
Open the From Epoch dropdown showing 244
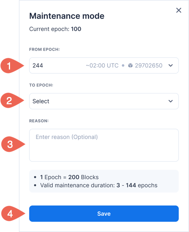pos(104,66)
